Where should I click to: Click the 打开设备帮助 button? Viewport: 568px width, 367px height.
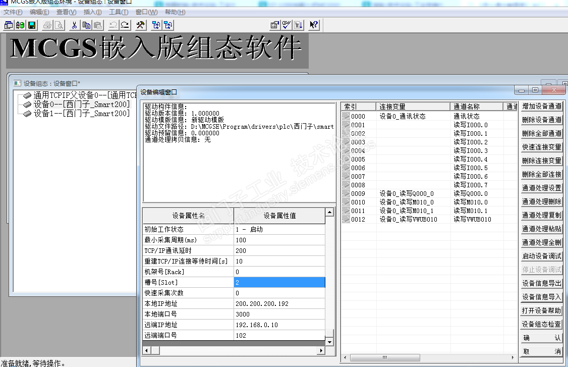tap(542, 311)
